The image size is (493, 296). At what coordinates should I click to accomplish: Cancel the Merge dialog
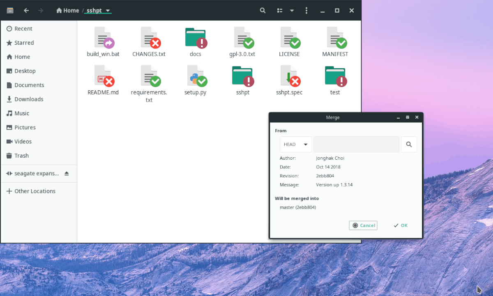click(x=363, y=225)
